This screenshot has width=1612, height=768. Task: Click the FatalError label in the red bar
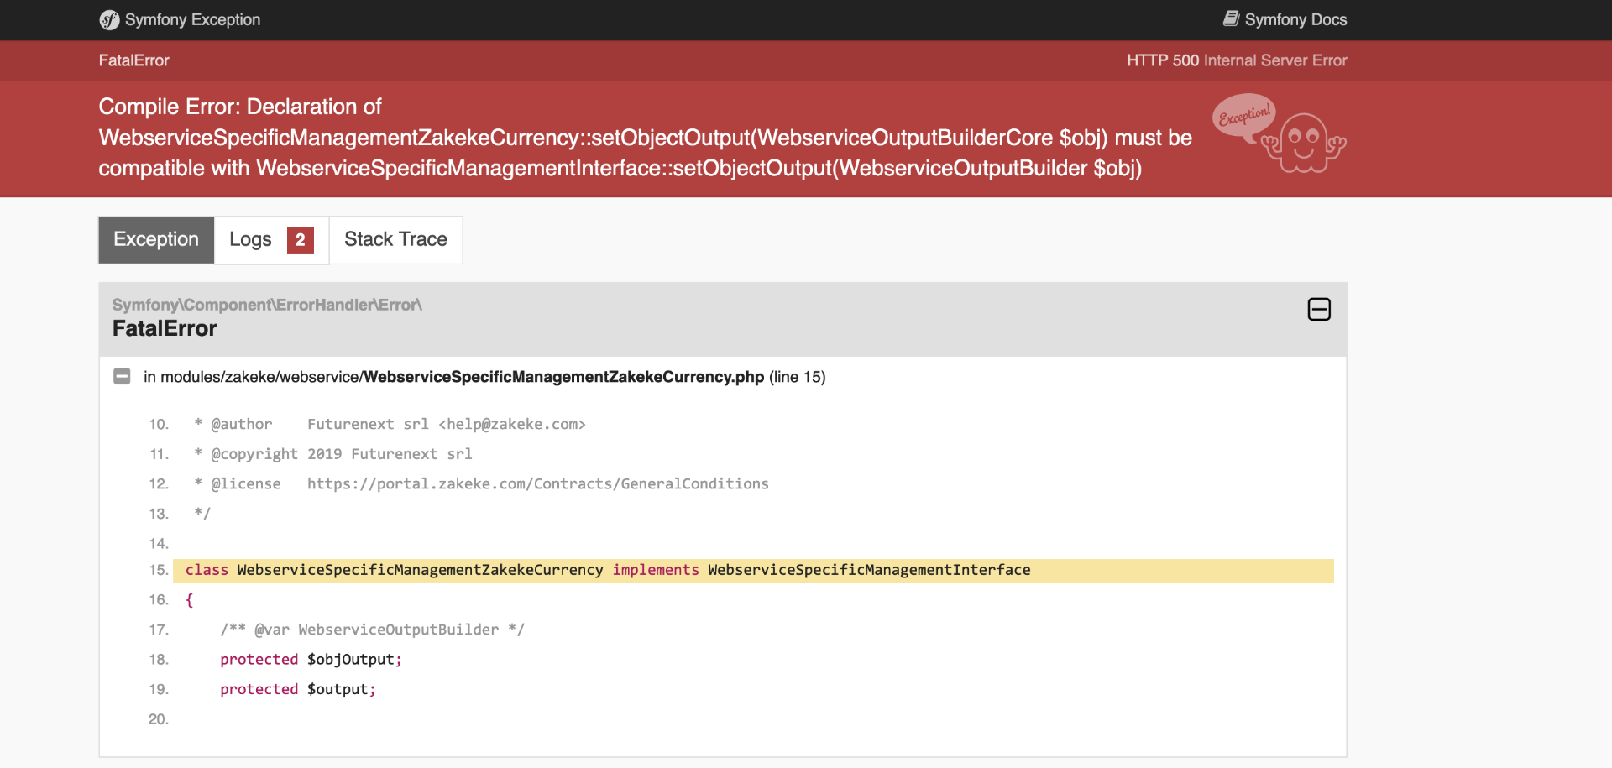[133, 60]
